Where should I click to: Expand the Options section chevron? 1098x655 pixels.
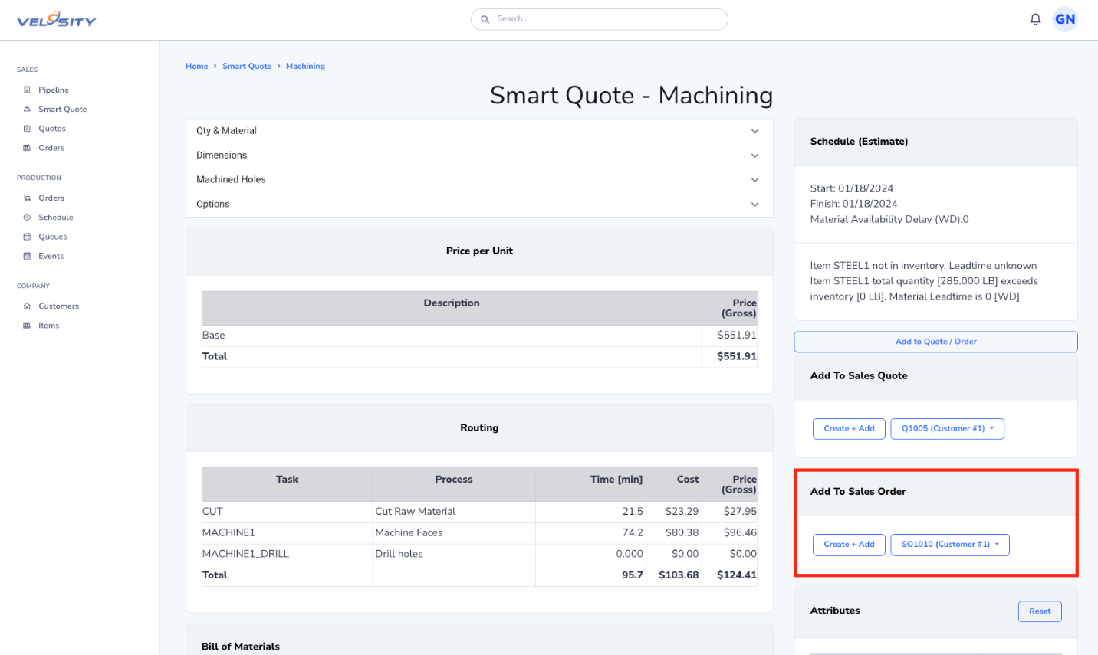[754, 205]
